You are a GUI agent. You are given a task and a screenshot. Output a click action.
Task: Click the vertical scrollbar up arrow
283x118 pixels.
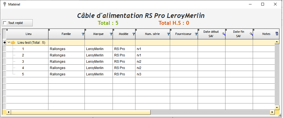[x=277, y=42]
